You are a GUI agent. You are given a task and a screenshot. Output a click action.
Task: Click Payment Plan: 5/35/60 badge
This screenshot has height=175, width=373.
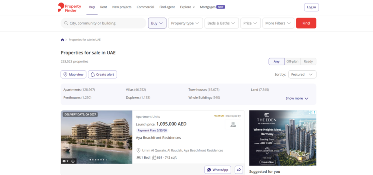pos(152,130)
